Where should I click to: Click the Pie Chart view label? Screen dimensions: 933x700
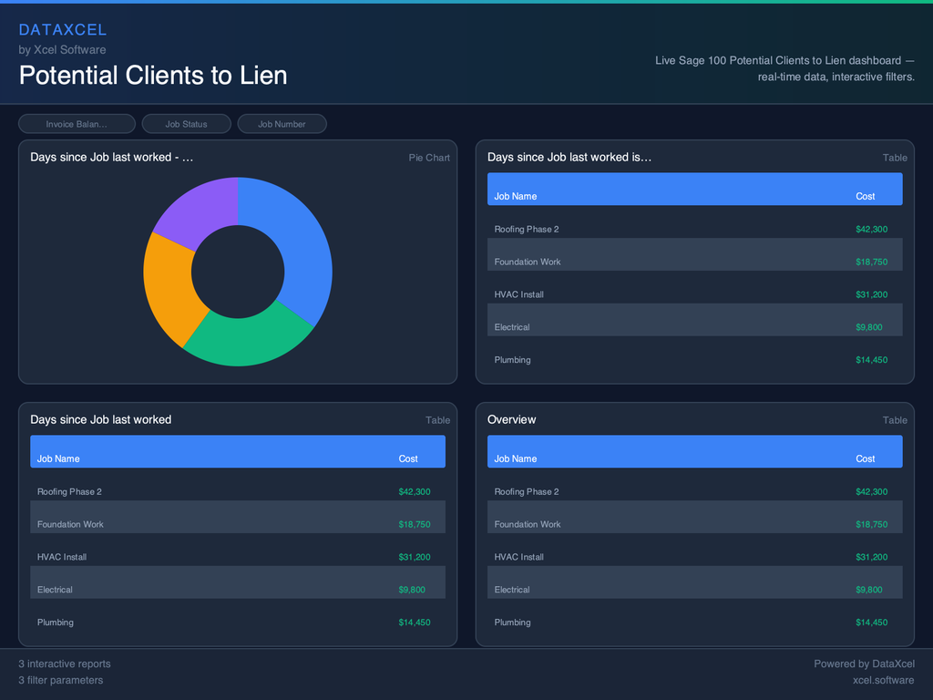[429, 158]
